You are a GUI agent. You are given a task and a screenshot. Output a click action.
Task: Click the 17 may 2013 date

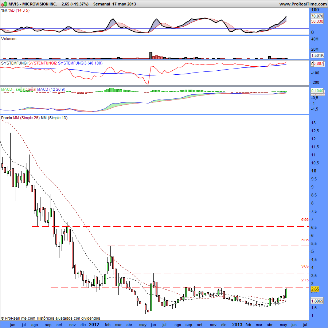click(124, 4)
